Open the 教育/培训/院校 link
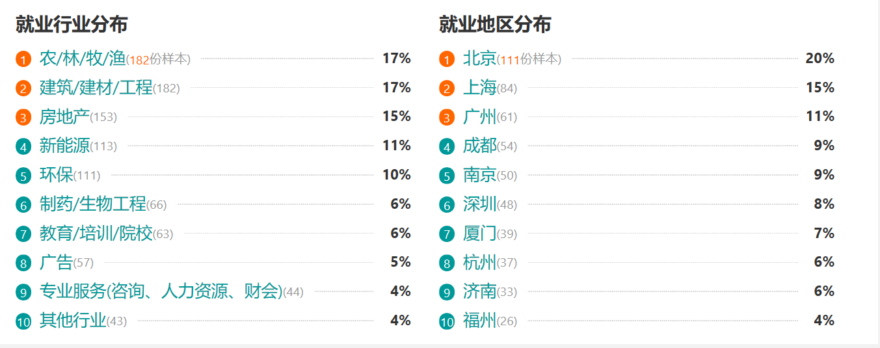The width and height of the screenshot is (880, 348). pyautogui.click(x=96, y=233)
